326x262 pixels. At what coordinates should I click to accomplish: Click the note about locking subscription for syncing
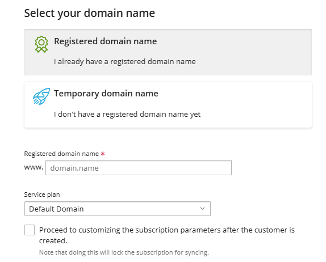tap(124, 252)
